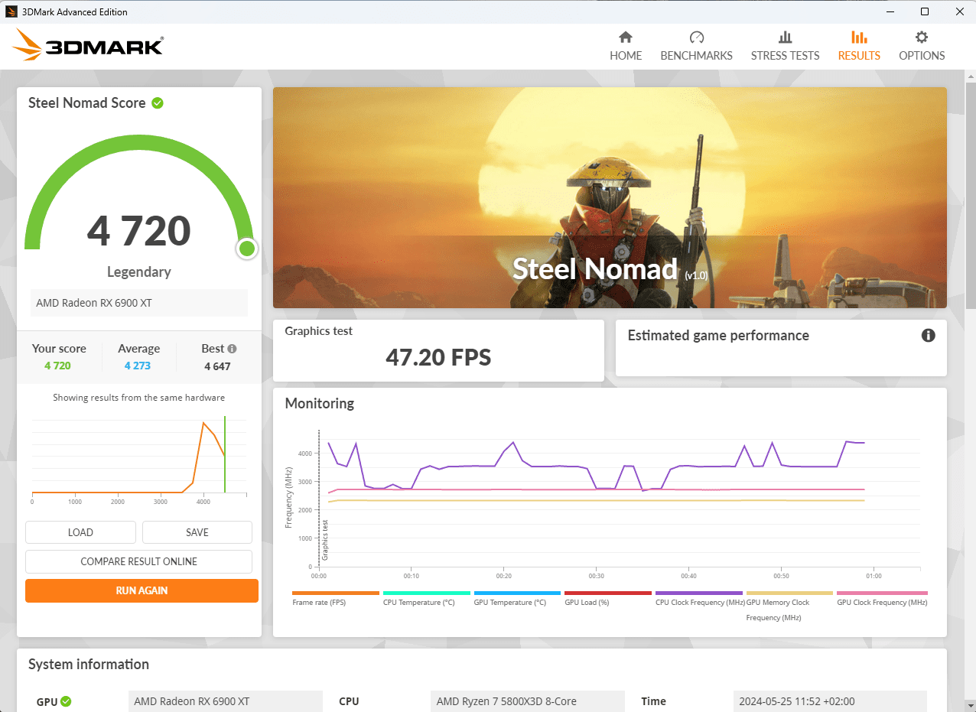The width and height of the screenshot is (976, 712).
Task: Go to the HOME tab
Action: 626,46
